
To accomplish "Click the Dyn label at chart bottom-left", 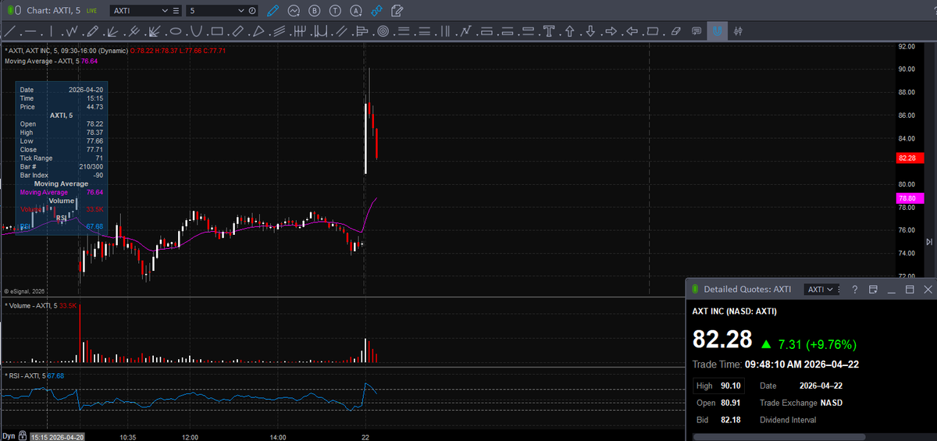I will pos(9,436).
